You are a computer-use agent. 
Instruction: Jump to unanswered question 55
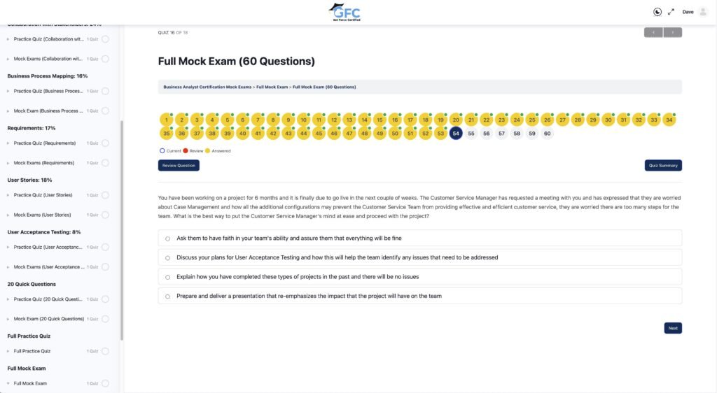(x=471, y=134)
